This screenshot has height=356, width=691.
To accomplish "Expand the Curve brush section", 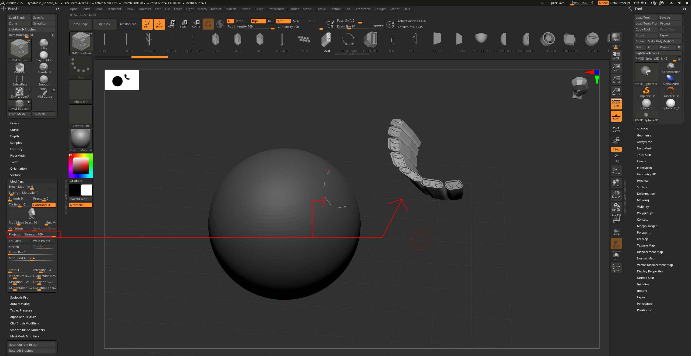I will [x=14, y=130].
